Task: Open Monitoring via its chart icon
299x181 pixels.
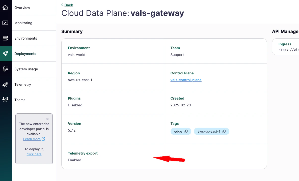Action: click(6, 23)
